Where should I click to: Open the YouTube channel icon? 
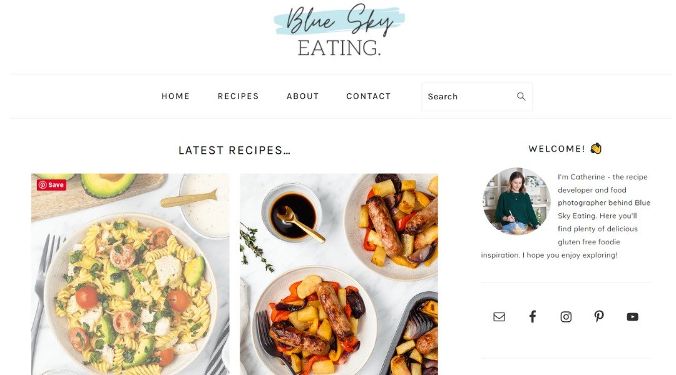(x=632, y=317)
